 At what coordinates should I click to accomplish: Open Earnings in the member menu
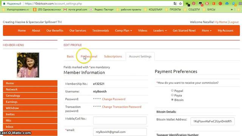point(30,102)
